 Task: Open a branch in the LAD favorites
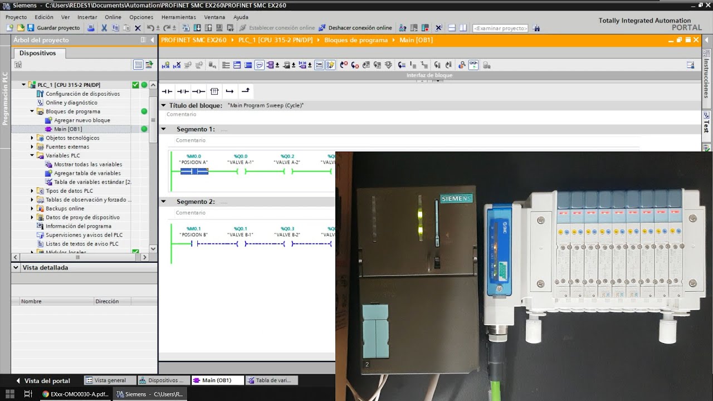(229, 91)
